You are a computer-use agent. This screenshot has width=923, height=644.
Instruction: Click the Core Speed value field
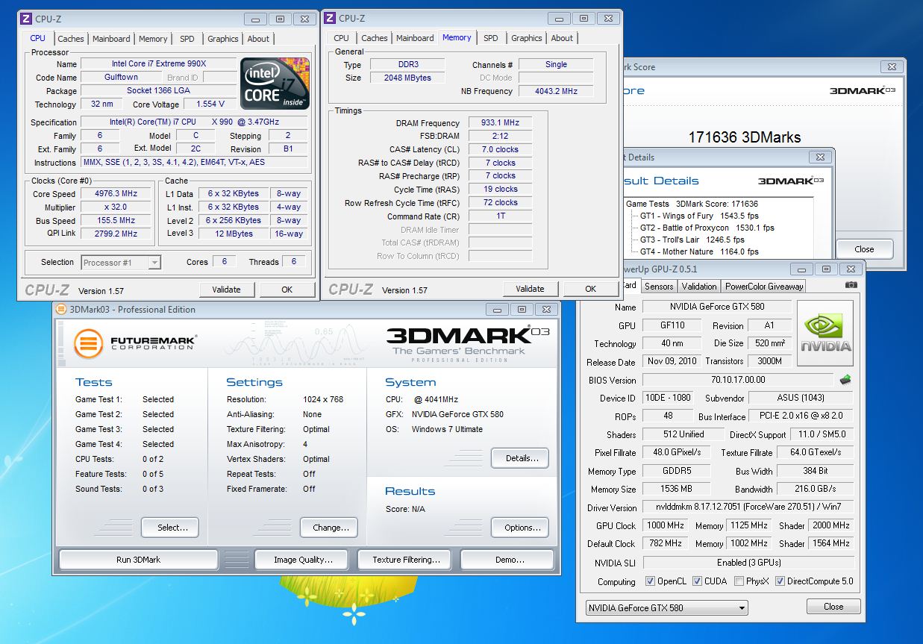pyautogui.click(x=116, y=194)
